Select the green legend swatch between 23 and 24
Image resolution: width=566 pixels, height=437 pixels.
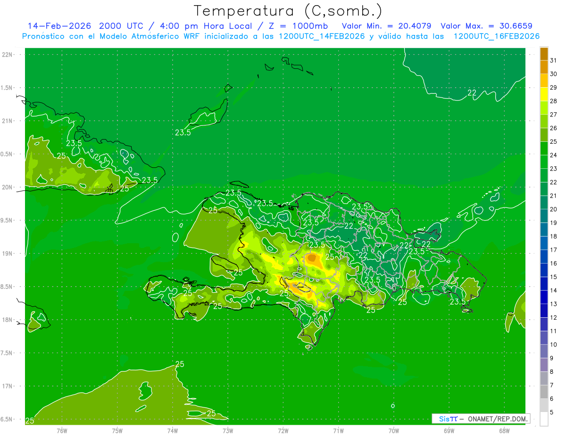tap(544, 162)
